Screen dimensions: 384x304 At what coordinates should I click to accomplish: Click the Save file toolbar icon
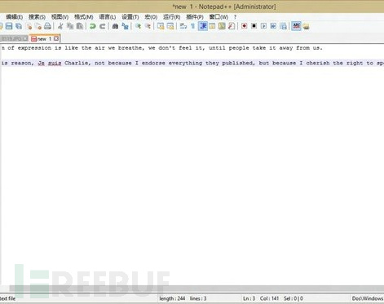[x=9, y=26]
